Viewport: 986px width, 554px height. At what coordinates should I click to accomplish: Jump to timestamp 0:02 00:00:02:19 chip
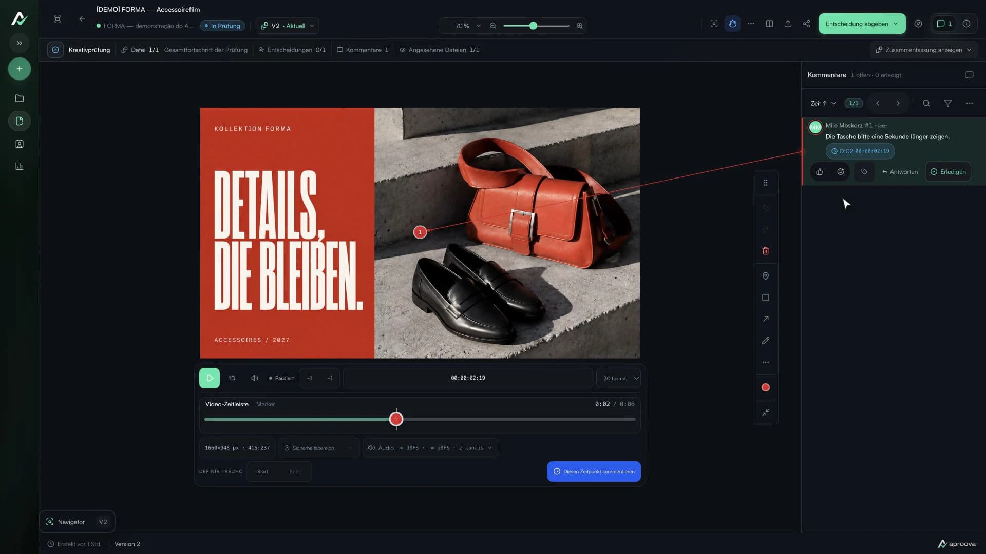point(860,151)
